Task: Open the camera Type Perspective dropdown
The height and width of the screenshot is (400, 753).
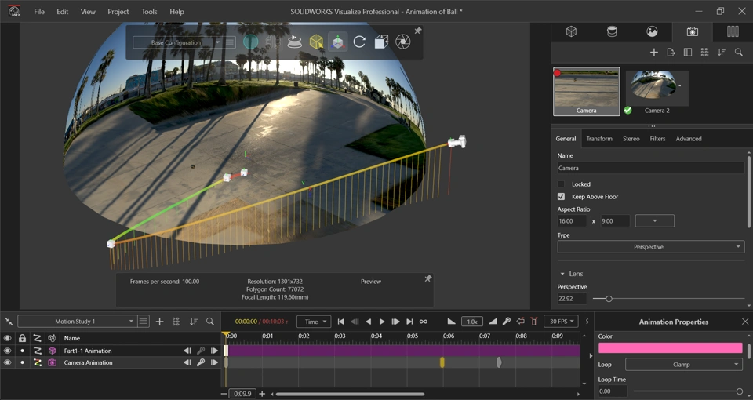Action: pyautogui.click(x=650, y=247)
